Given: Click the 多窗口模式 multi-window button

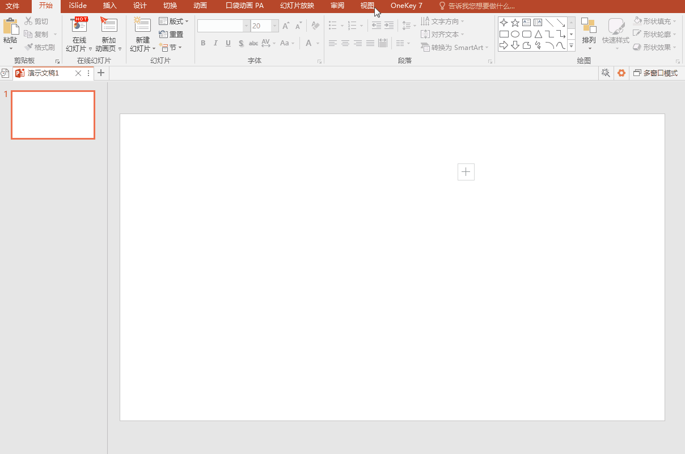Looking at the screenshot, I should coord(656,73).
